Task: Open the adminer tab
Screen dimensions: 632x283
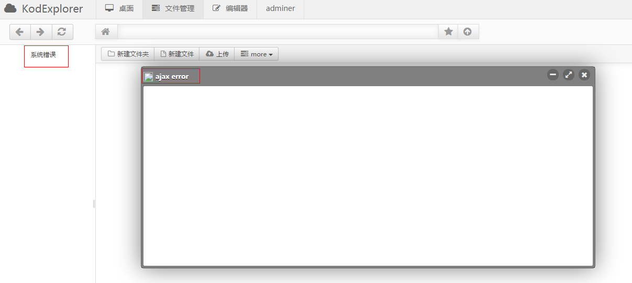Action: [280, 9]
